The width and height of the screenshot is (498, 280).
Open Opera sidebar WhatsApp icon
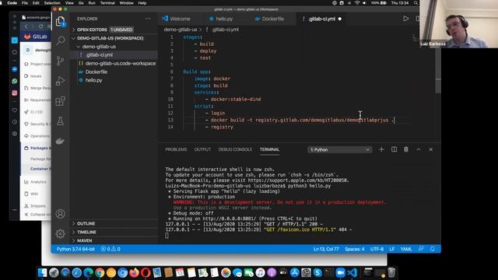click(x=15, y=81)
